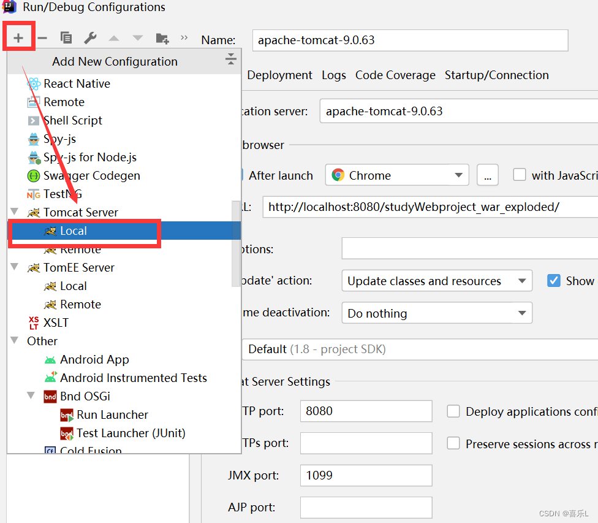This screenshot has width=598, height=523.
Task: Click the minus Remove Configuration icon
Action: pos(42,38)
